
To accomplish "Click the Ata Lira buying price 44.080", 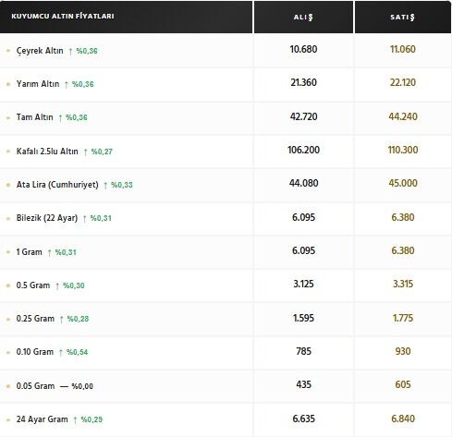I will (303, 183).
